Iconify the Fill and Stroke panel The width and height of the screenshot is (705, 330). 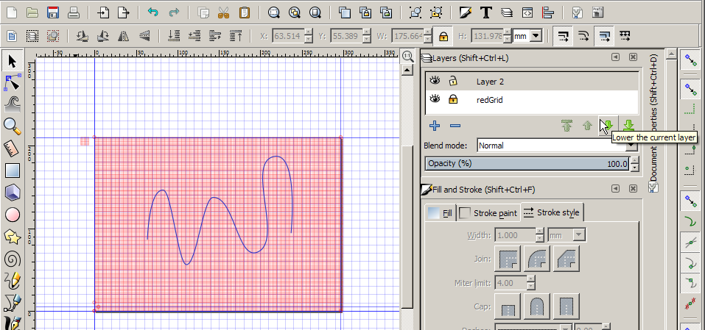615,189
